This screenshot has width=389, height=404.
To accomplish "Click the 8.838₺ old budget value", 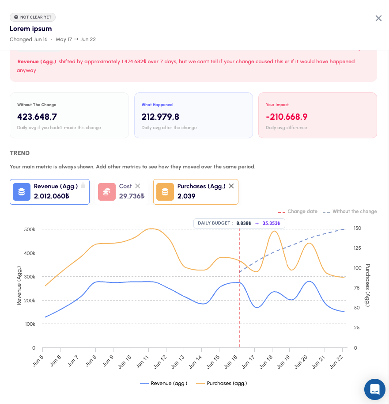I will pos(244,223).
